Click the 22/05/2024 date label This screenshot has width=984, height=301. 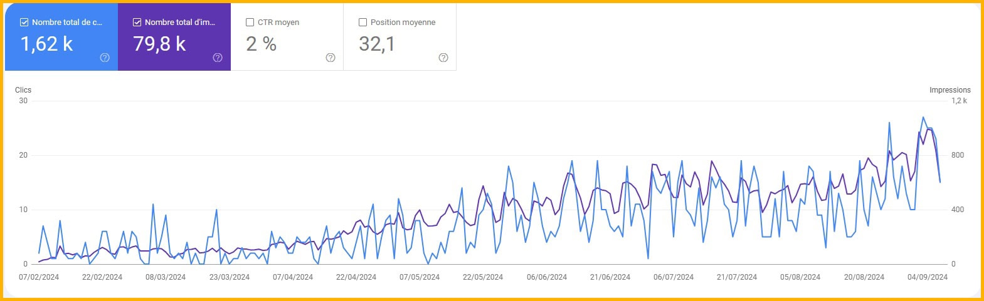[x=483, y=277]
